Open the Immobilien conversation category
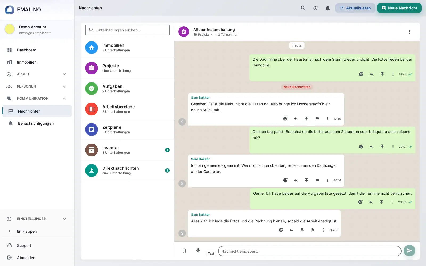426x266 pixels. point(127,48)
